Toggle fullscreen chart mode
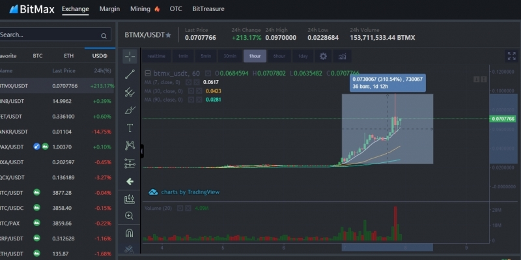 pyautogui.click(x=512, y=56)
